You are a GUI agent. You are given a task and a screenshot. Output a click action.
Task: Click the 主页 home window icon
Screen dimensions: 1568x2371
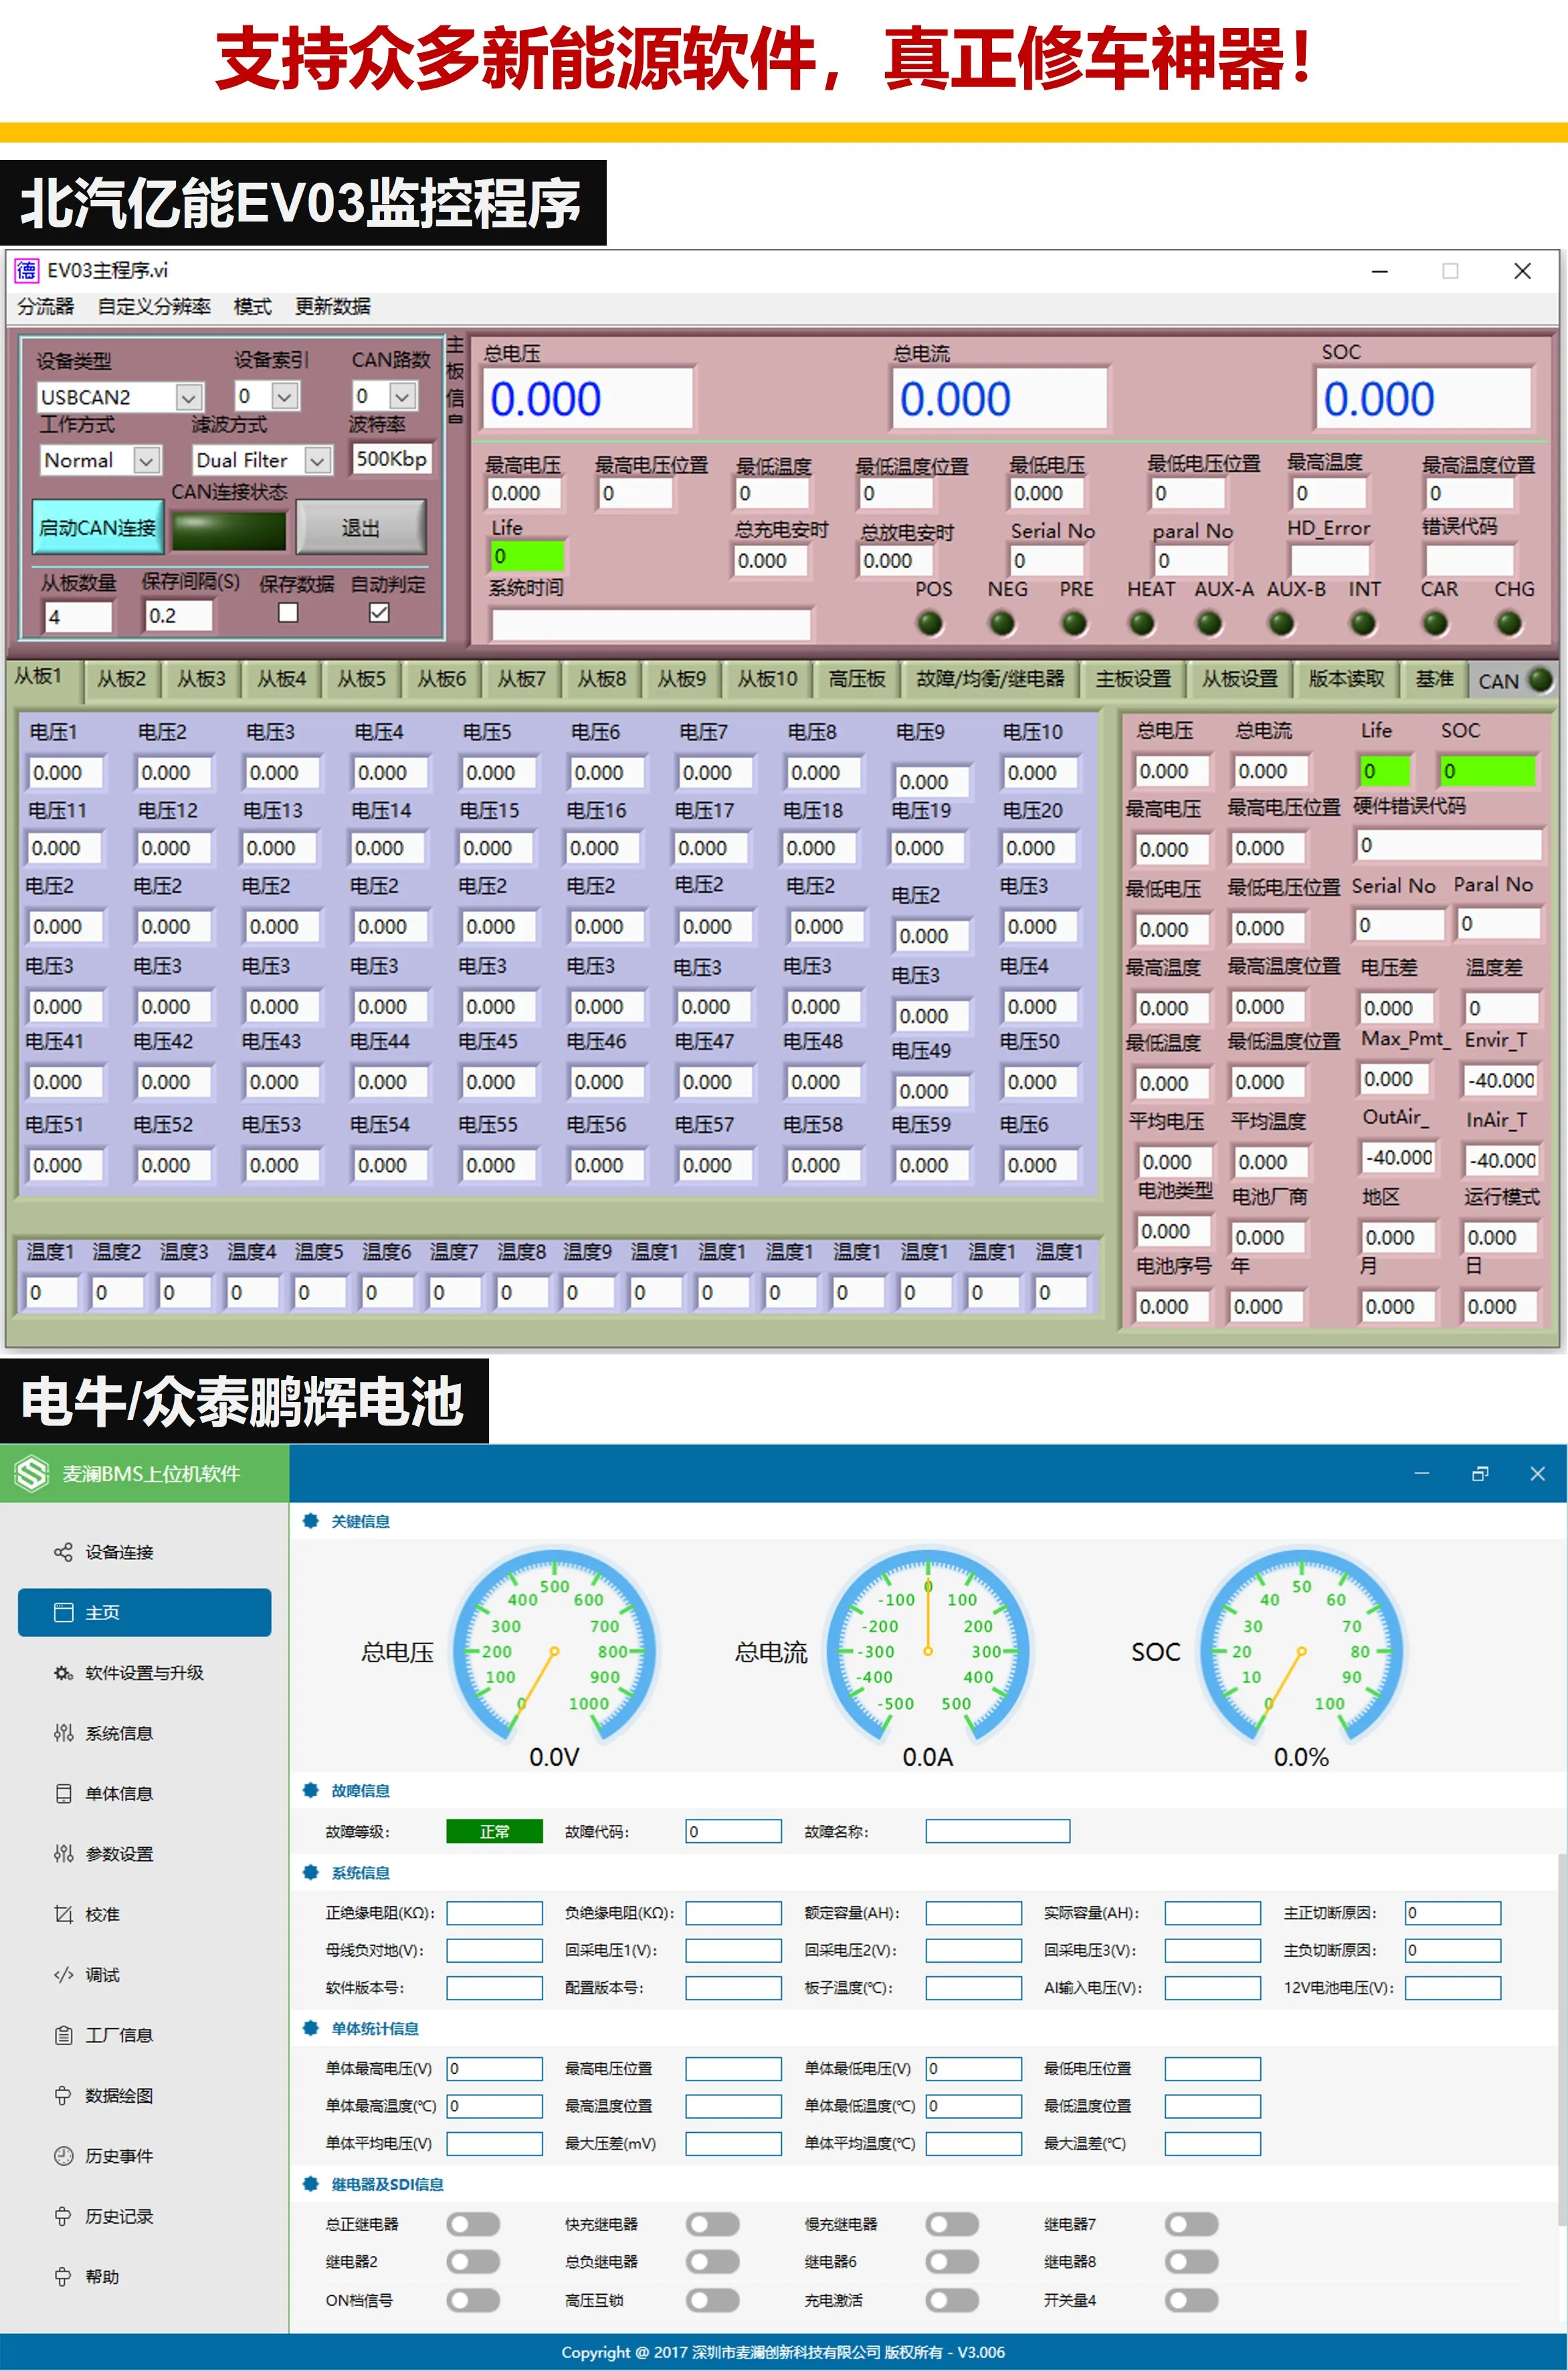pyautogui.click(x=63, y=1611)
